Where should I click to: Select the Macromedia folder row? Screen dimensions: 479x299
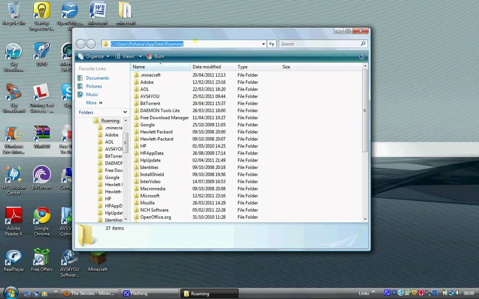tap(153, 189)
